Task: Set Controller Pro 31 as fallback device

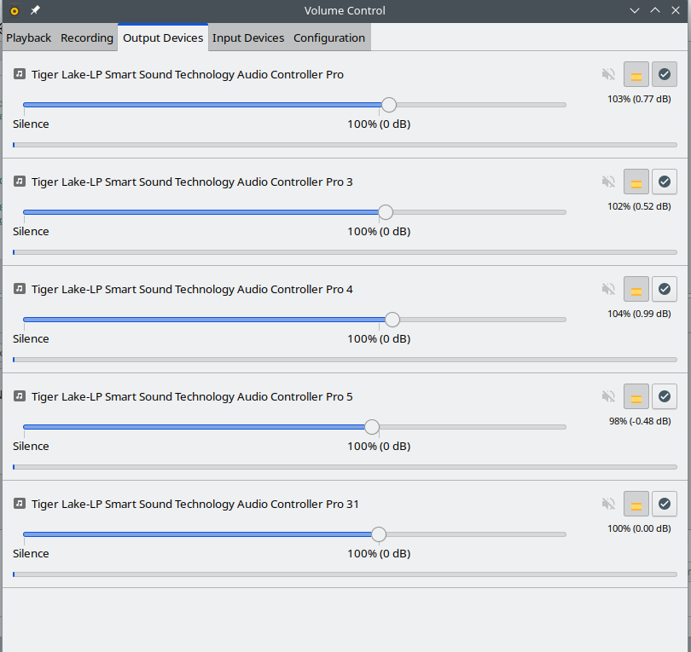Action: click(x=664, y=504)
